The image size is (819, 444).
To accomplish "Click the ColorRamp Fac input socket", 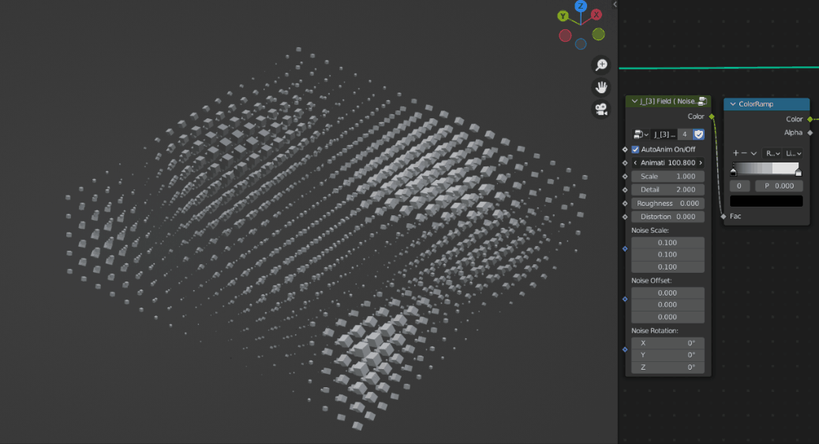I will (724, 216).
